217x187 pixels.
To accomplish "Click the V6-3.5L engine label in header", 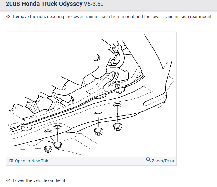I will point(94,4).
